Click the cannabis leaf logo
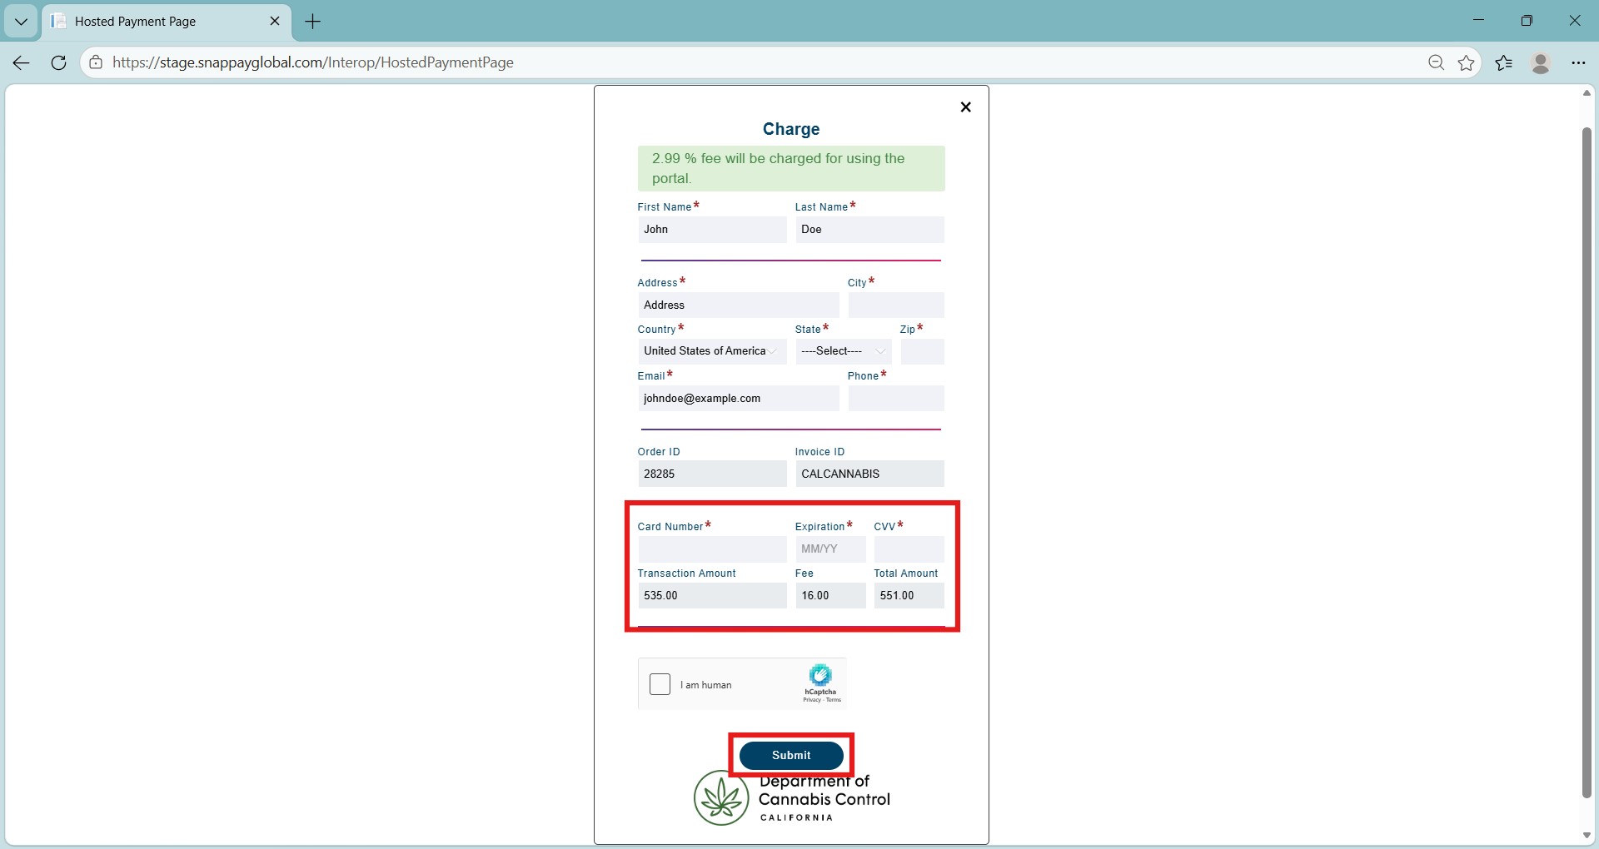 click(721, 797)
